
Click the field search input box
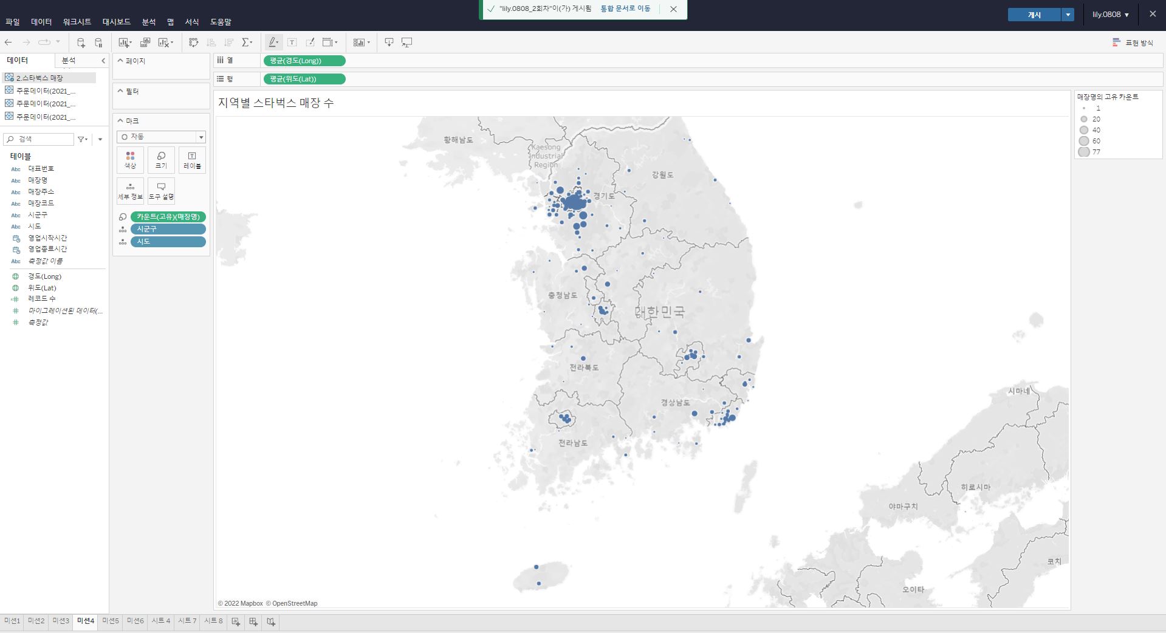[38, 139]
